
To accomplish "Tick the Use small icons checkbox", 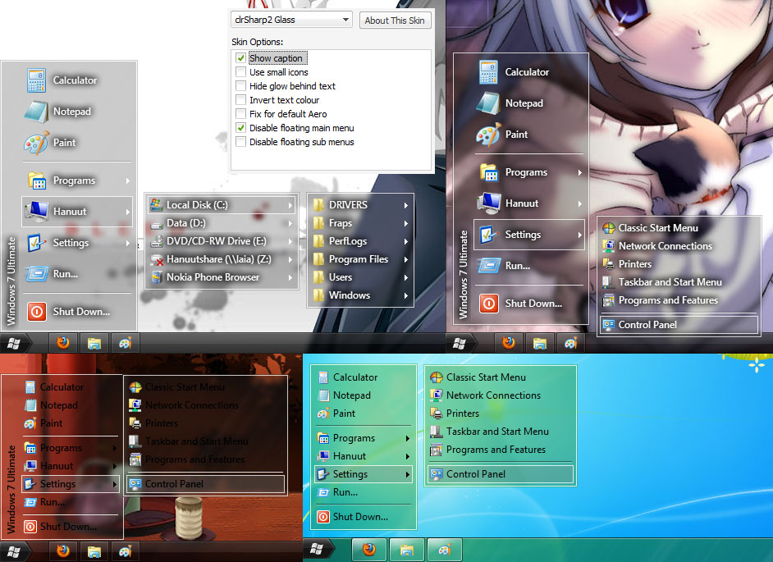I will point(240,72).
